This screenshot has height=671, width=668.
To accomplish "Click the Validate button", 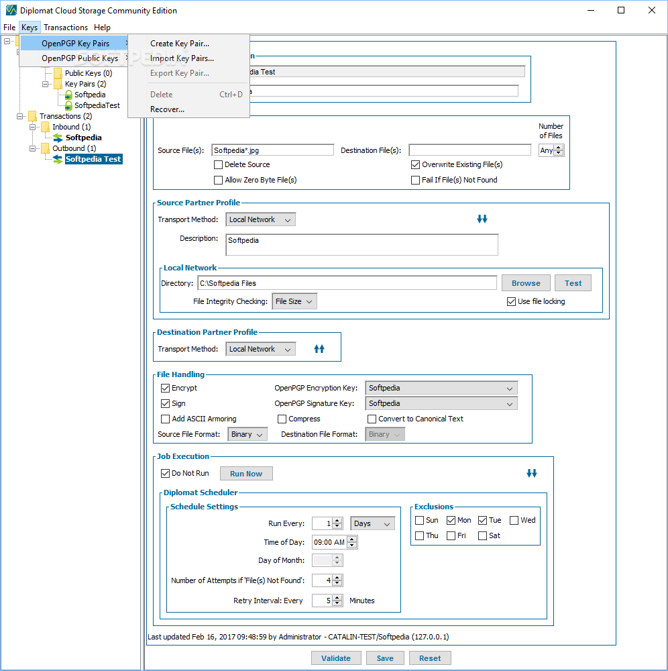I will click(x=336, y=658).
